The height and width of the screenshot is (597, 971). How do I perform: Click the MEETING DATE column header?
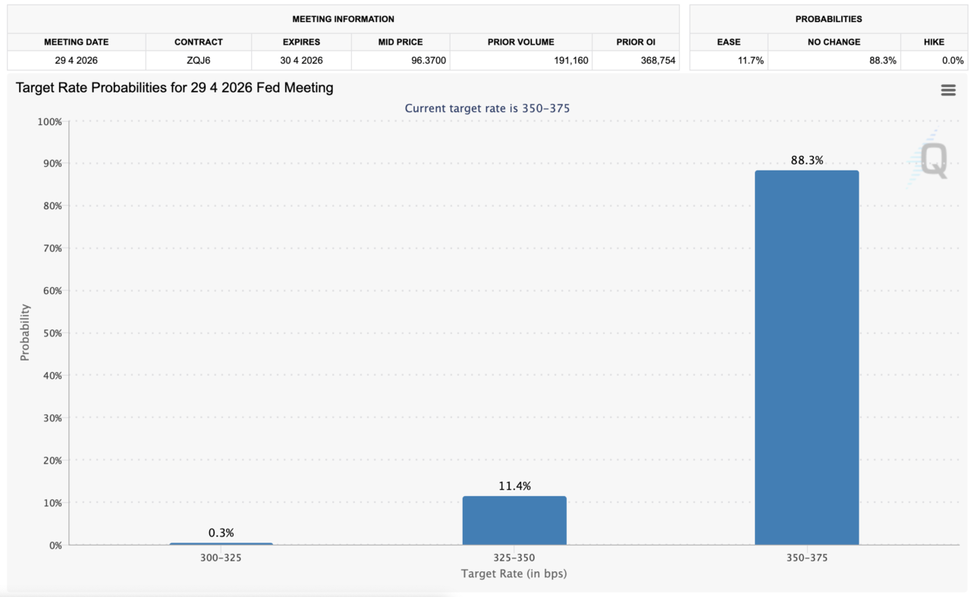[76, 42]
